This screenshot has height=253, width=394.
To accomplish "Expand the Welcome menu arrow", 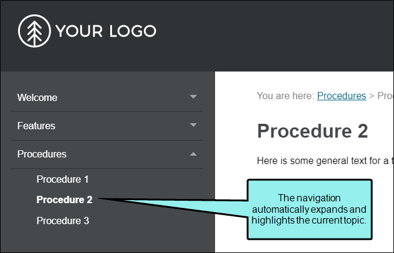I will click(x=193, y=97).
